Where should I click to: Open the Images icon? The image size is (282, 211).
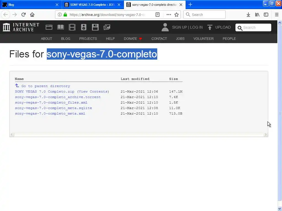[x=107, y=27]
